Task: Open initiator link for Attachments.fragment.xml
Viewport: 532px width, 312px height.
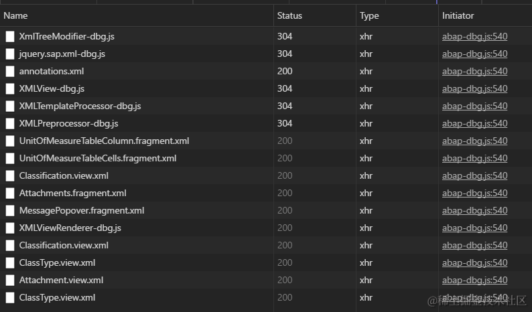Action: pos(474,193)
